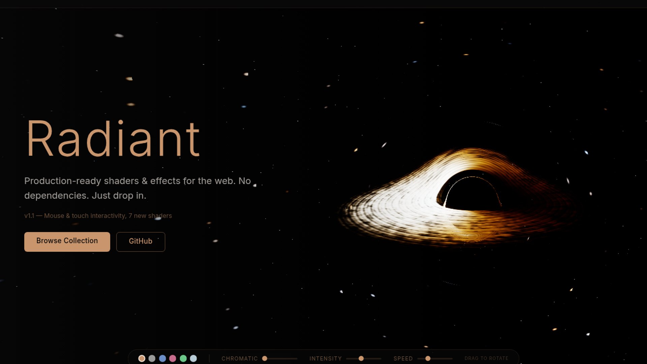Click the Drag to Rotate hint label

(x=486, y=358)
